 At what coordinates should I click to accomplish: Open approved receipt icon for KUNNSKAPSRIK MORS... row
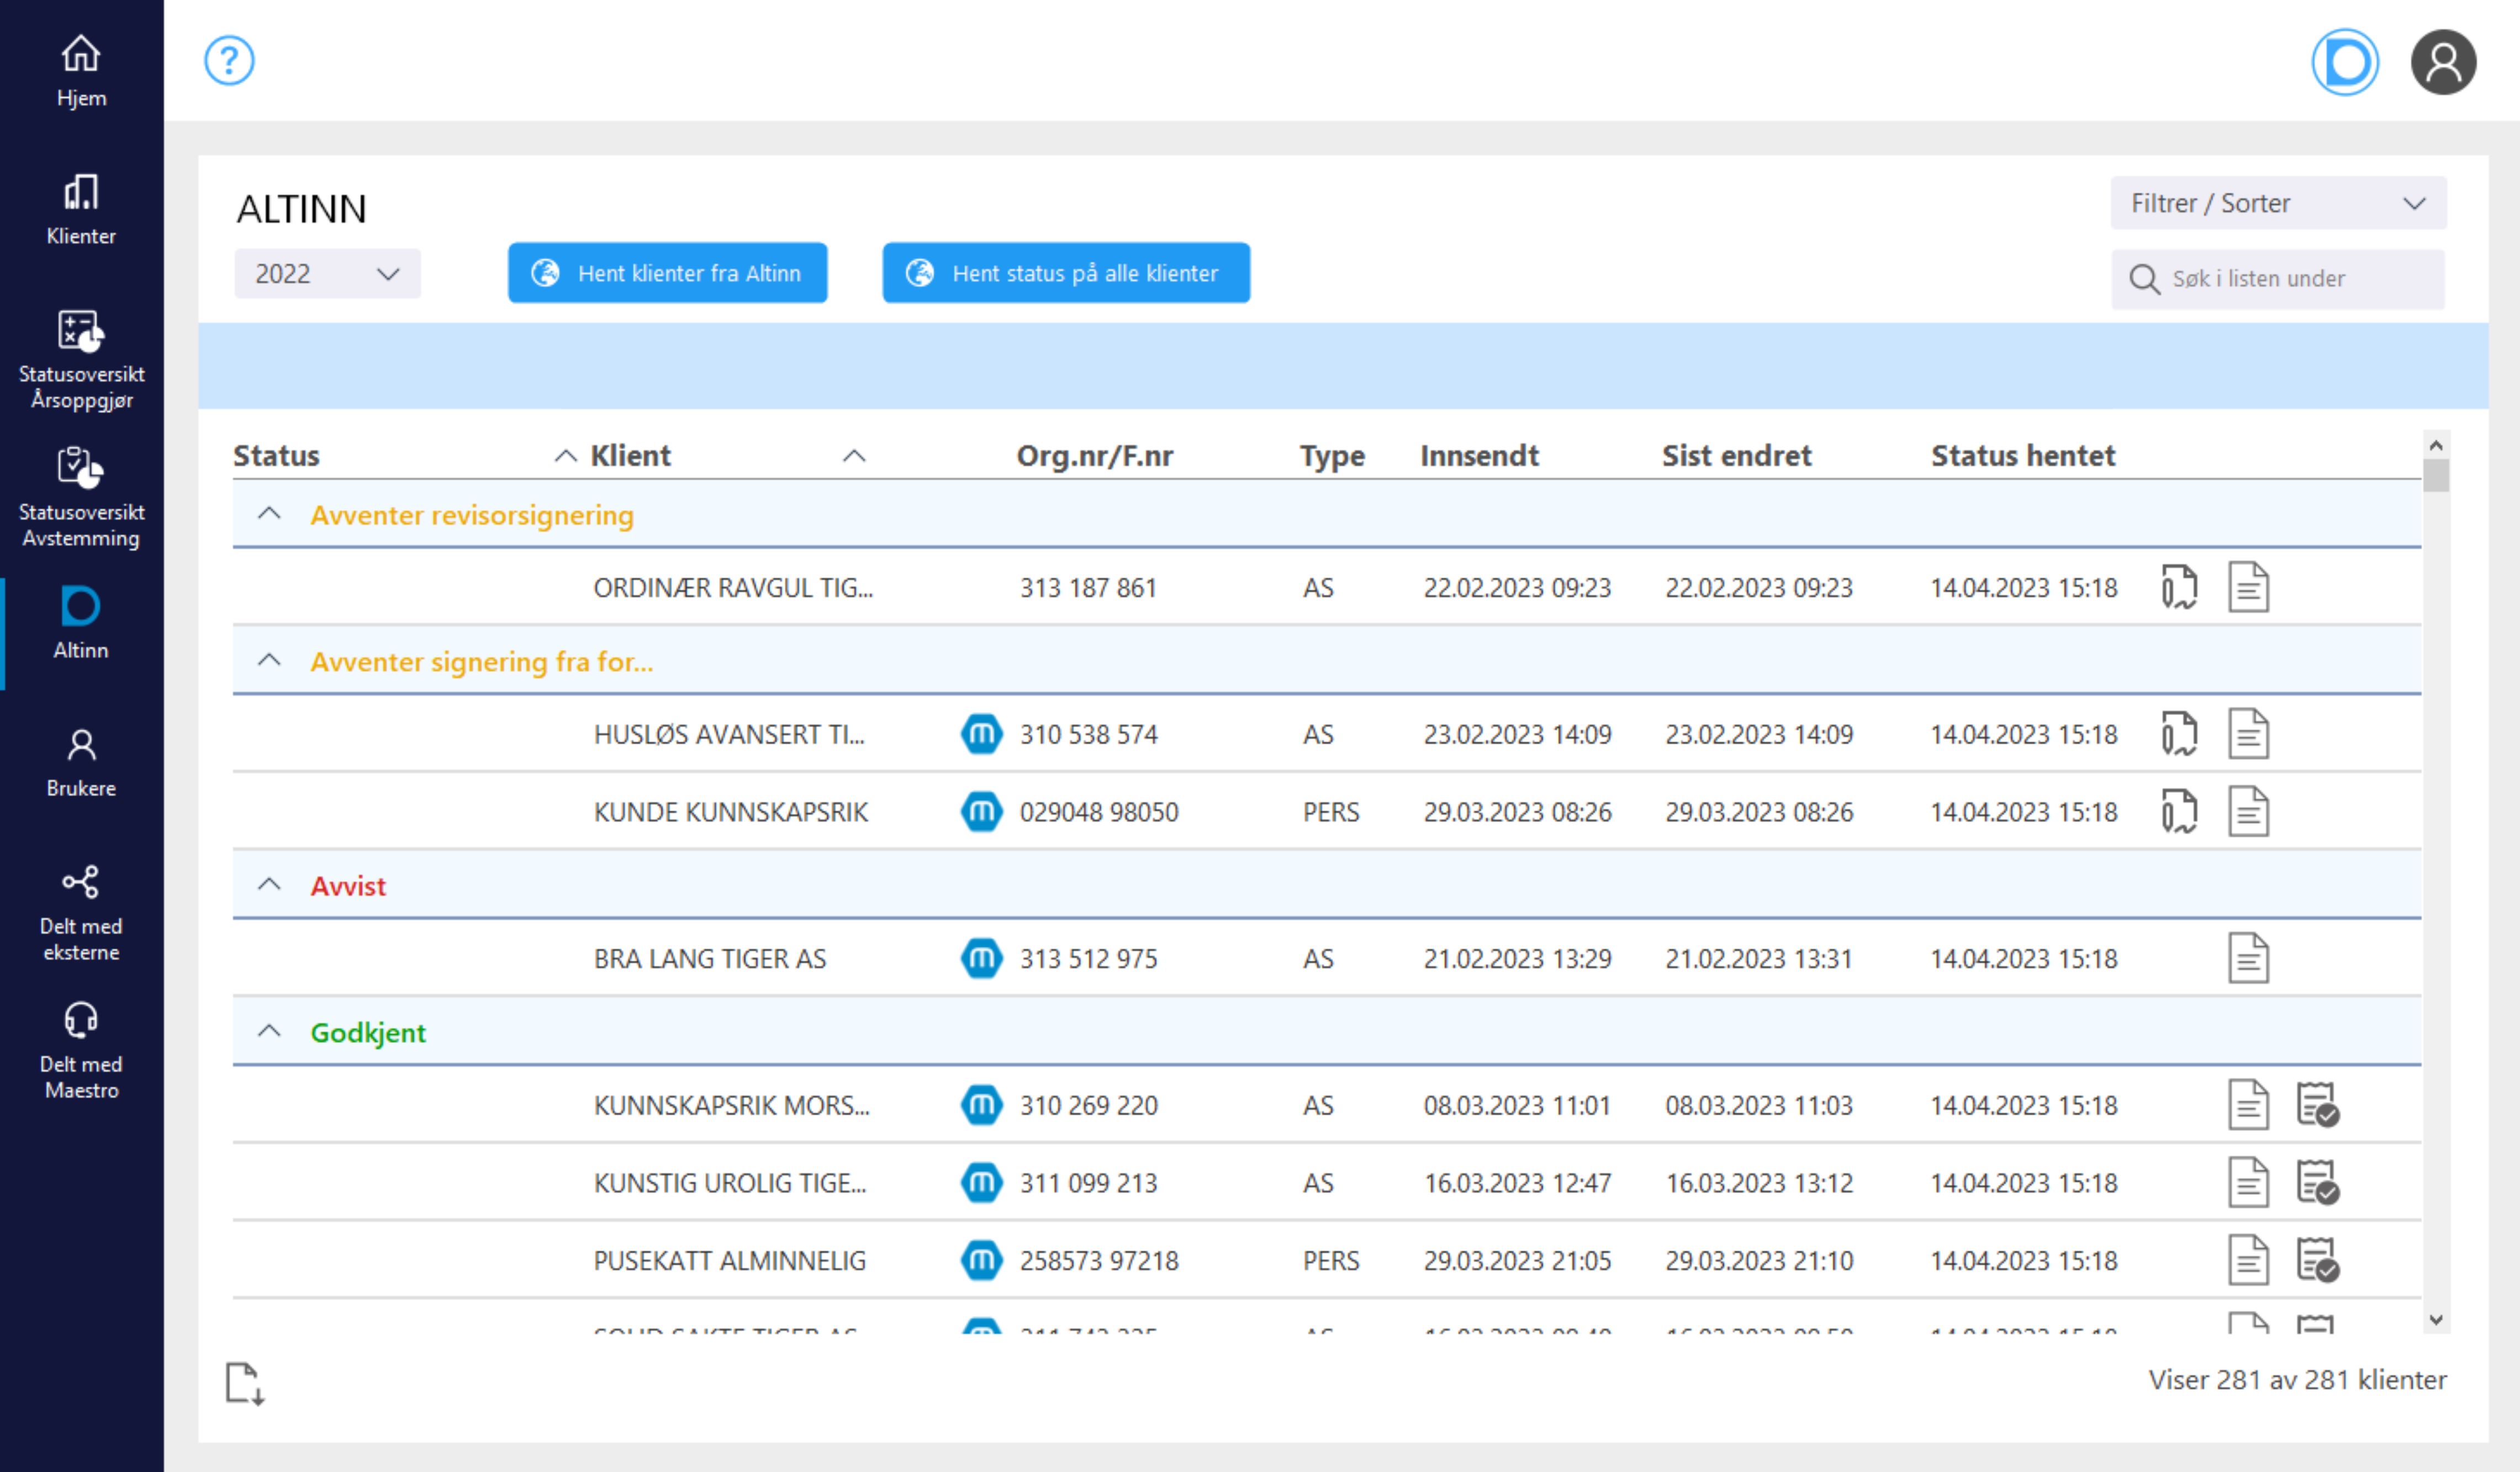click(x=2317, y=1105)
